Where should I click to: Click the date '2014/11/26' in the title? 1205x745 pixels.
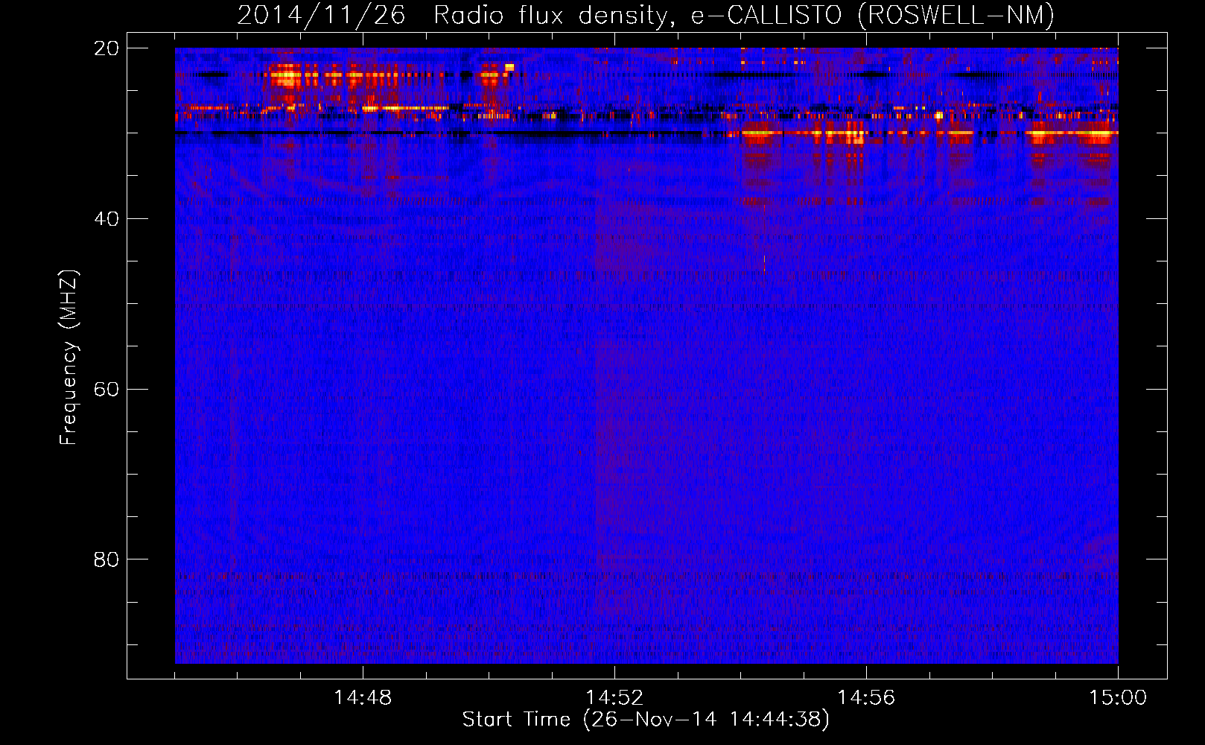(x=321, y=15)
